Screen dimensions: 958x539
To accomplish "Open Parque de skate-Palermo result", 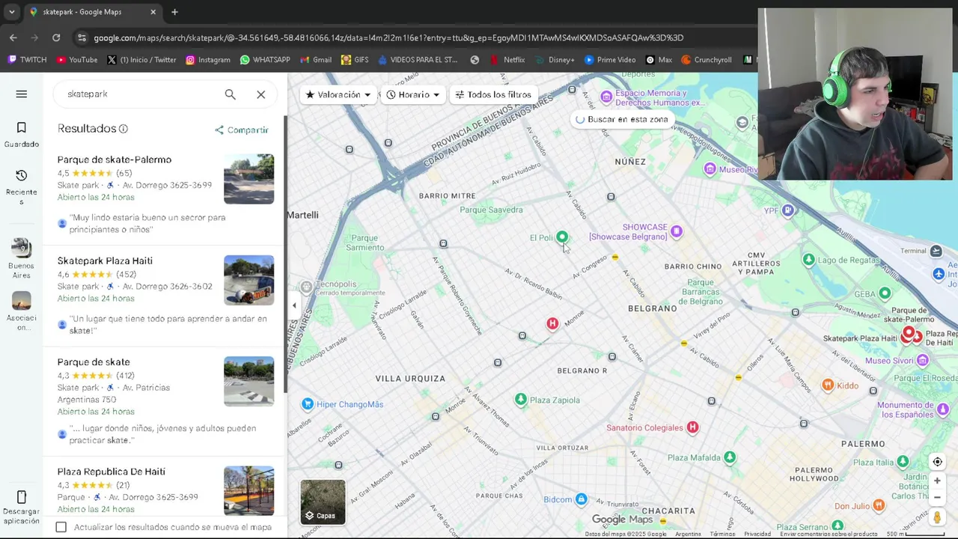I will pos(115,159).
